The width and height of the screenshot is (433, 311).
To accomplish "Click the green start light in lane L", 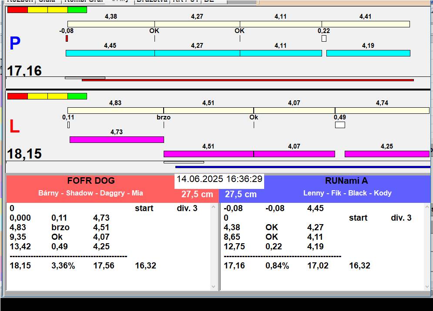I will 77,96.
